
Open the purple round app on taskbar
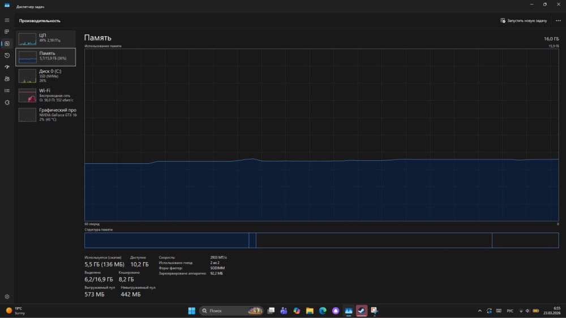(x=336, y=311)
